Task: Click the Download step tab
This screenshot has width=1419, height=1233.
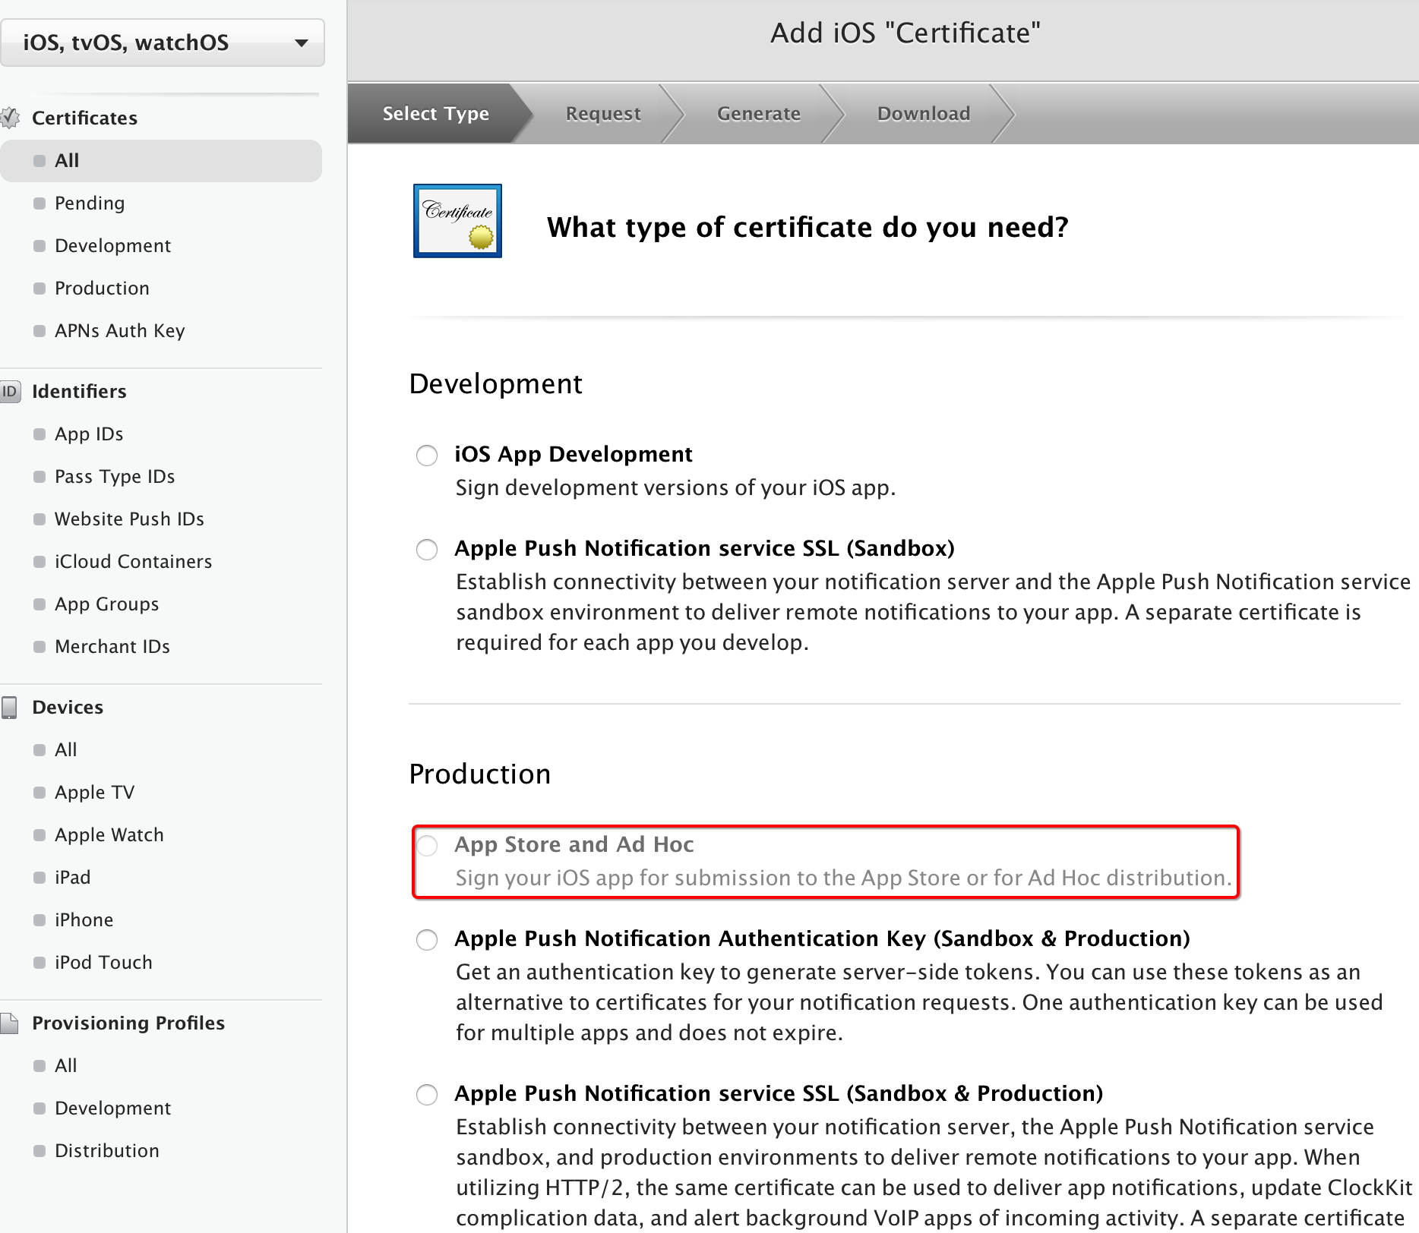Action: click(x=923, y=113)
